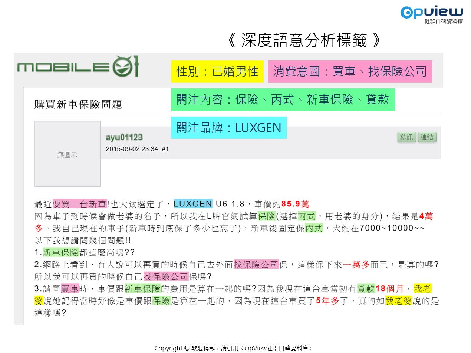Click the post timestamp 2015-09-02 23:34
Viewport: 471px width, 353px height.
132,149
